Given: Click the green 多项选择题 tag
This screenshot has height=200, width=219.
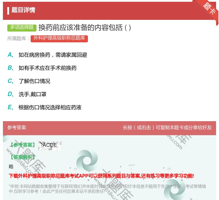Looking at the screenshot, I should pyautogui.click(x=22, y=27).
